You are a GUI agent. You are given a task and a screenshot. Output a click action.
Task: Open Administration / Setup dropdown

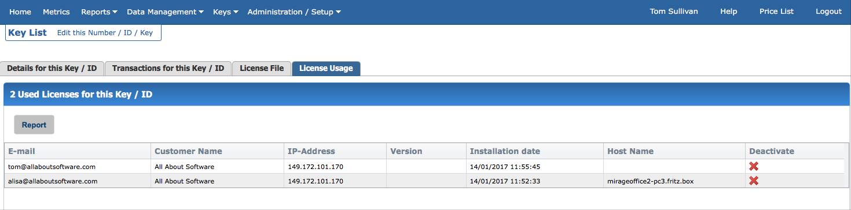coord(294,12)
